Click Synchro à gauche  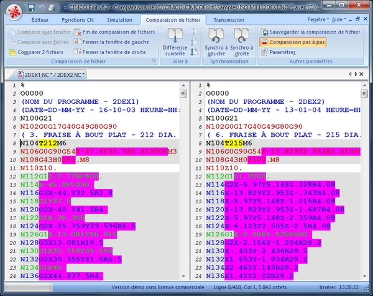click(x=216, y=42)
